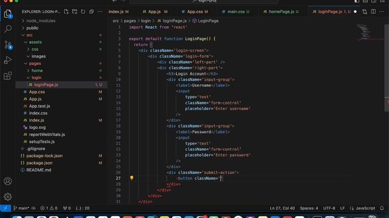Open the Extensions view
Screen dimensions: 389x218
(8, 76)
